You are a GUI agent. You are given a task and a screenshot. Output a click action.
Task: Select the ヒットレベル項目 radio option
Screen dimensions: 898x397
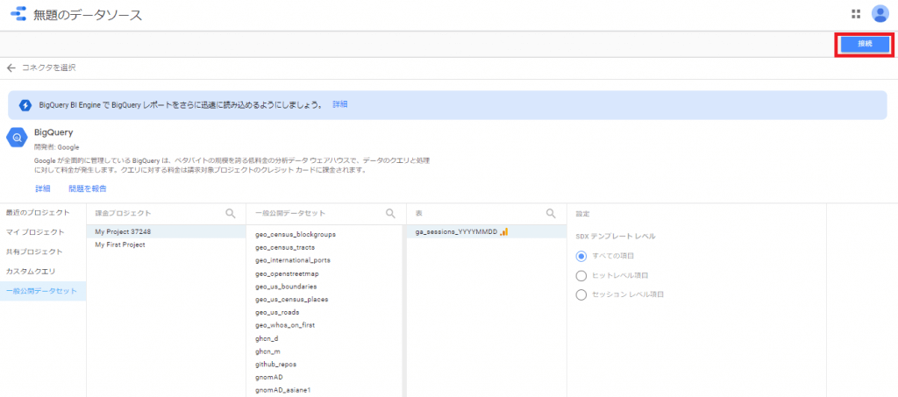[581, 276]
